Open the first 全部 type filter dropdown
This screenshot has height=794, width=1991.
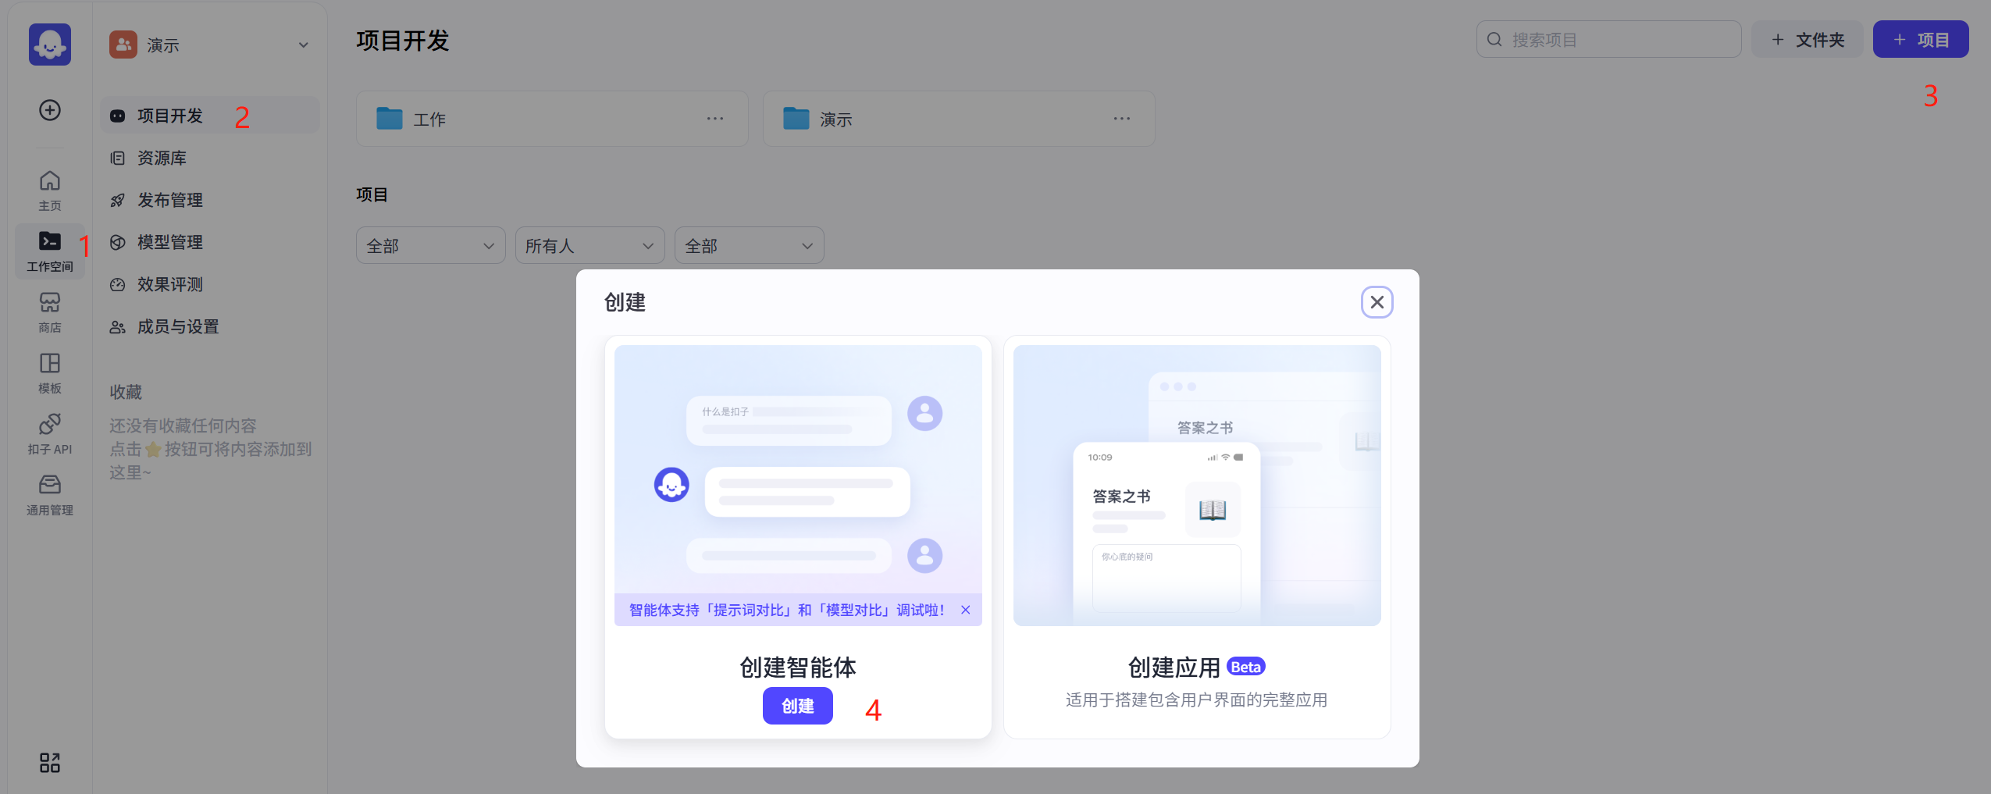click(430, 246)
